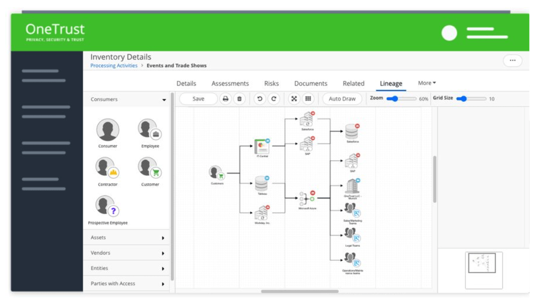Toggle the grid view icon
The width and height of the screenshot is (547, 304).
[308, 99]
